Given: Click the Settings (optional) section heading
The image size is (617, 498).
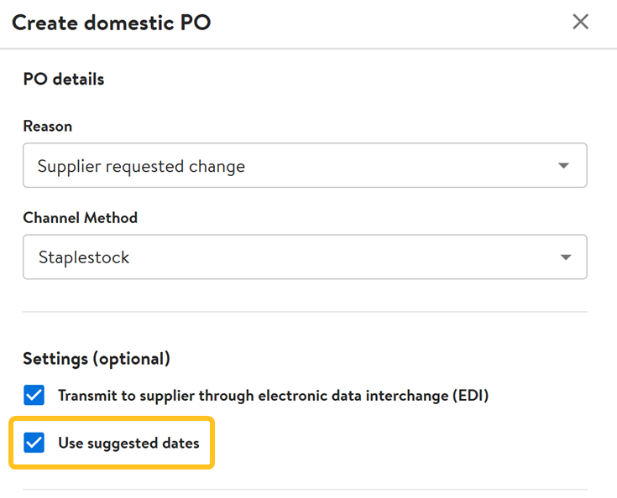Looking at the screenshot, I should (97, 359).
